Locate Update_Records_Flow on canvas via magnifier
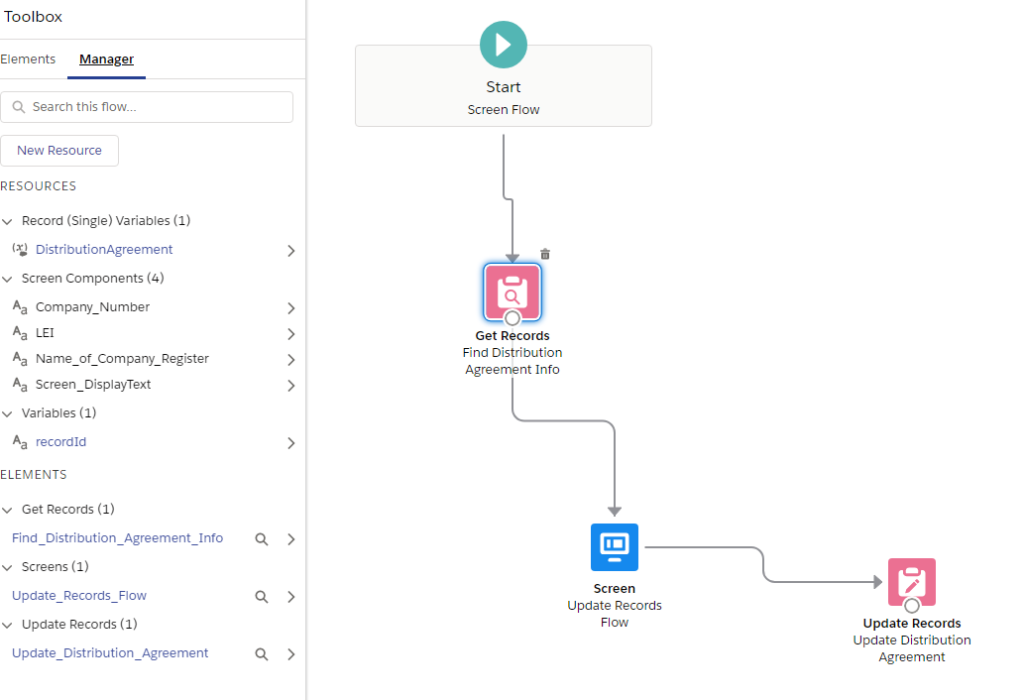Viewport: 1025px width, 700px height. click(262, 597)
